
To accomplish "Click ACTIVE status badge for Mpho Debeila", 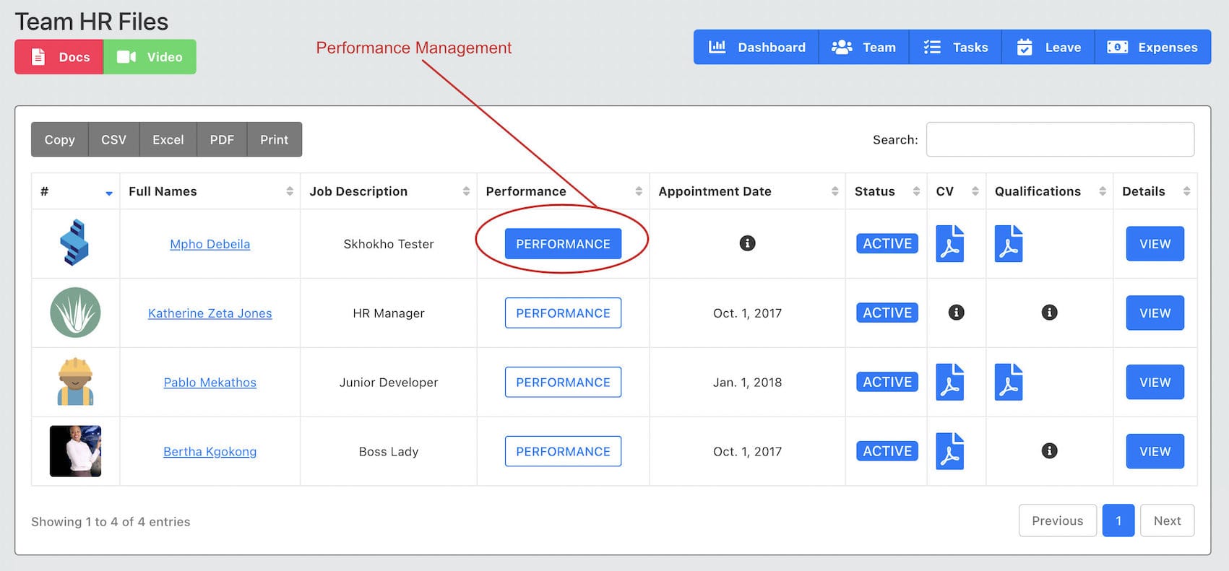I will tap(887, 243).
